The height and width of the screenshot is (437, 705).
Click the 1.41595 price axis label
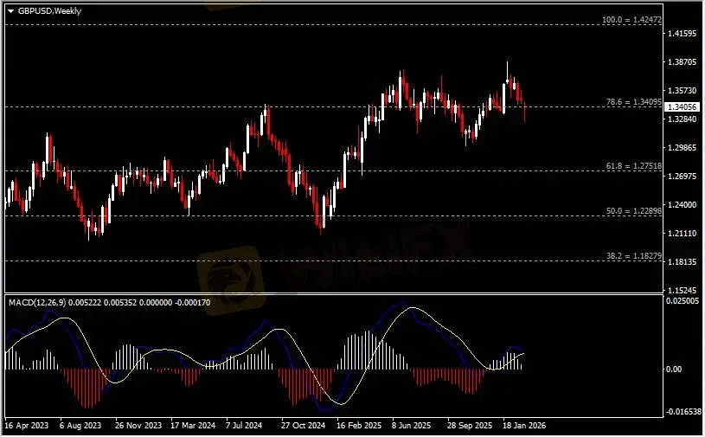683,34
